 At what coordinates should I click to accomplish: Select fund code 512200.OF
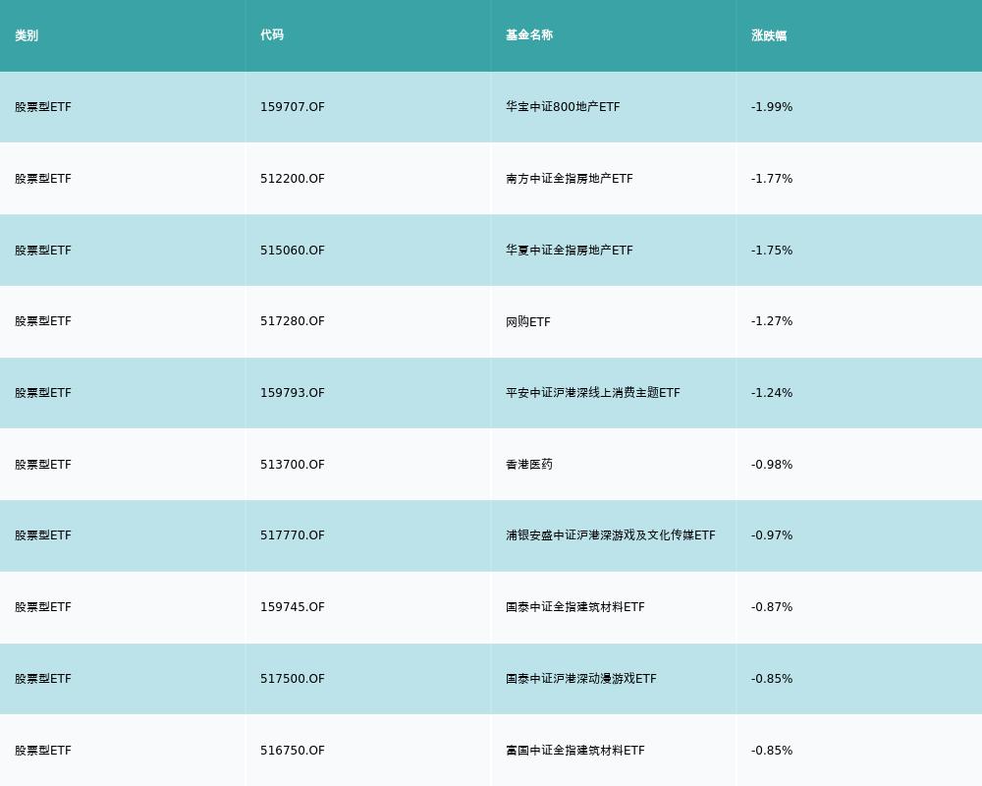pos(292,179)
